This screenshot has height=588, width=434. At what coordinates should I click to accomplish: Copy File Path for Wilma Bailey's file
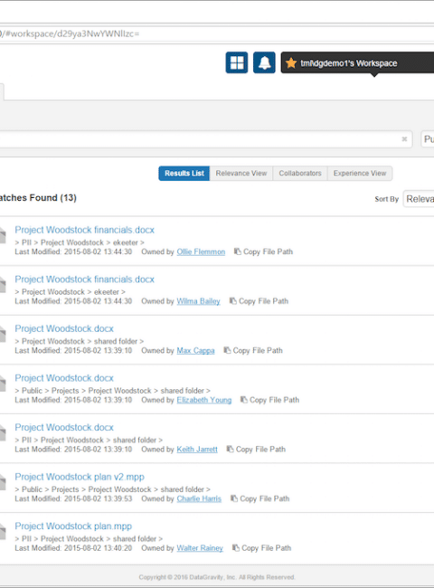(x=263, y=301)
